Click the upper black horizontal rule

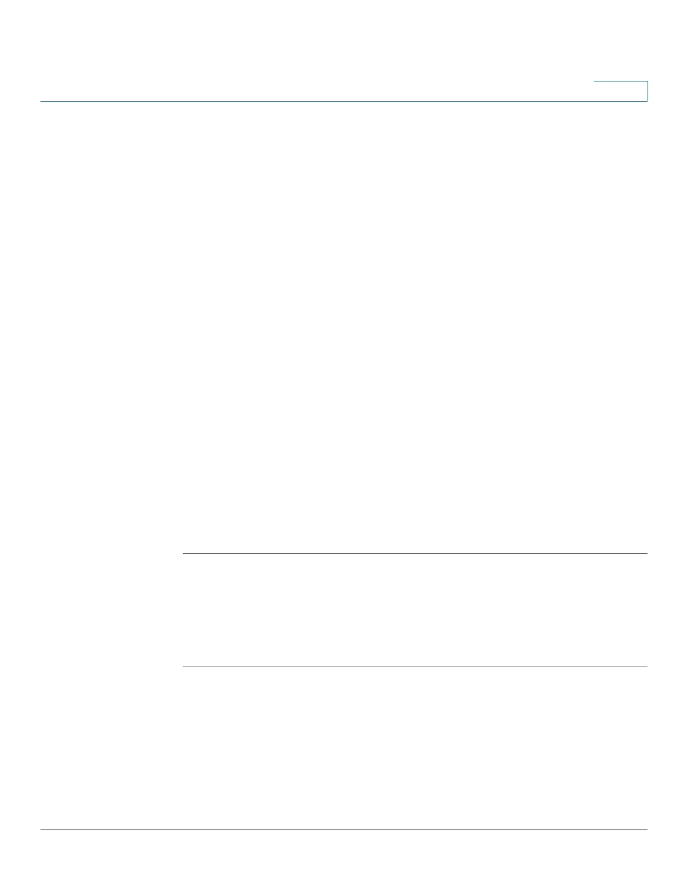click(415, 554)
